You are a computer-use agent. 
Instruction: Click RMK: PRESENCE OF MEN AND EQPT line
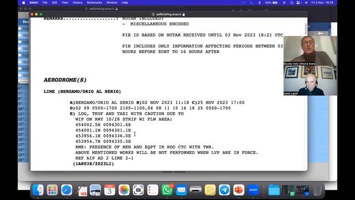[x=144, y=147]
